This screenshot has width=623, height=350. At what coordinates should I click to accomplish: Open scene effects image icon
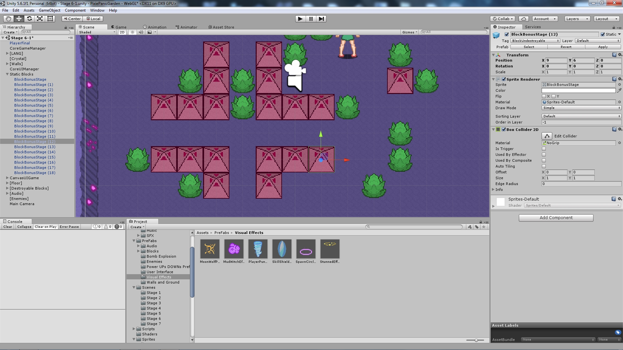[150, 32]
